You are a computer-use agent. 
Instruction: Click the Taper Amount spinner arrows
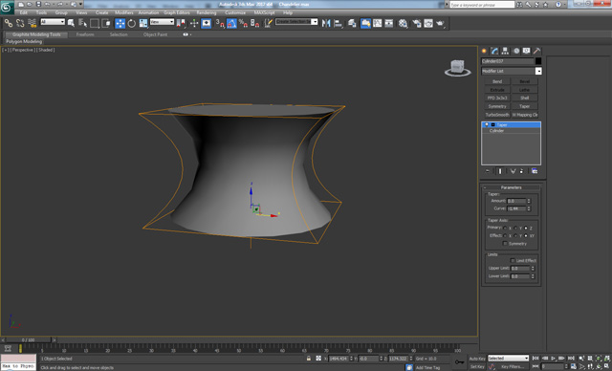click(x=529, y=201)
